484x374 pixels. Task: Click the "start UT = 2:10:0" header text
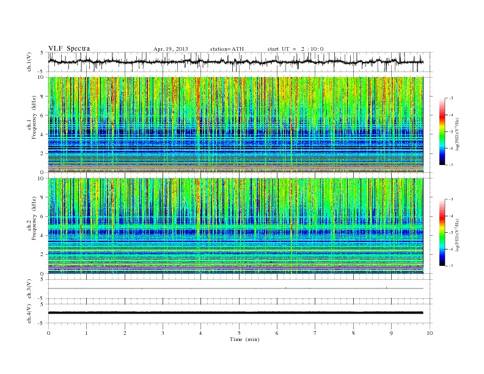coord(295,49)
